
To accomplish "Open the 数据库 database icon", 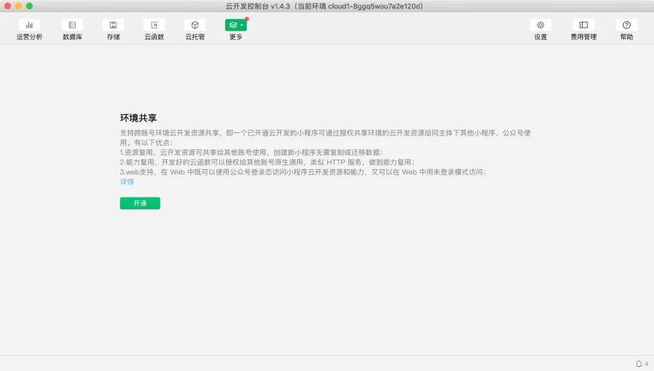I will point(72,25).
